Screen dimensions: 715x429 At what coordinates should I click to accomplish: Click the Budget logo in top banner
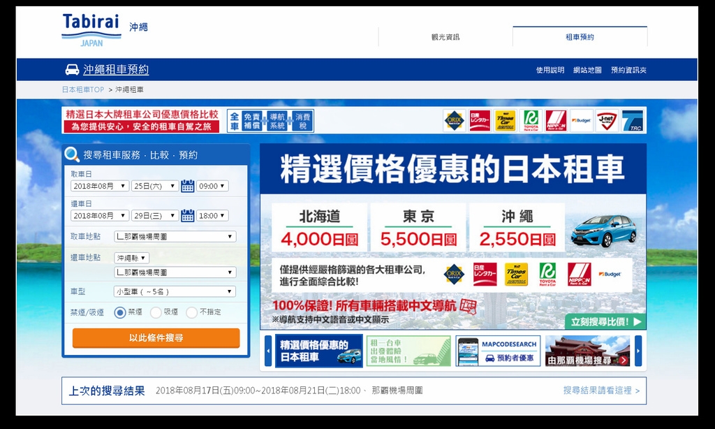click(x=582, y=120)
